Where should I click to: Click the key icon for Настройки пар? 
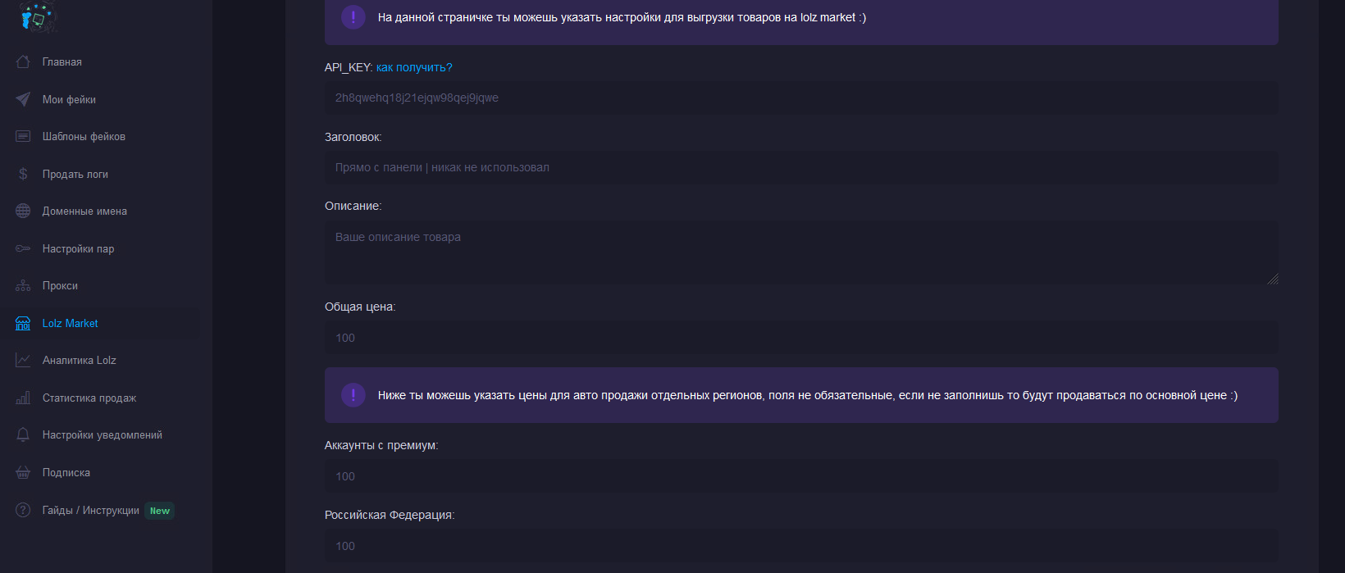[23, 248]
